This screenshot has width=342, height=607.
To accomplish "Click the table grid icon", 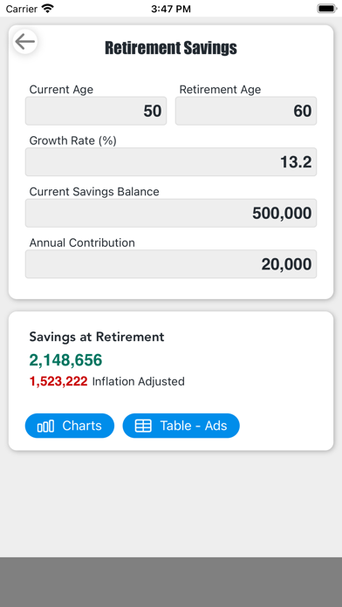I will [x=143, y=426].
